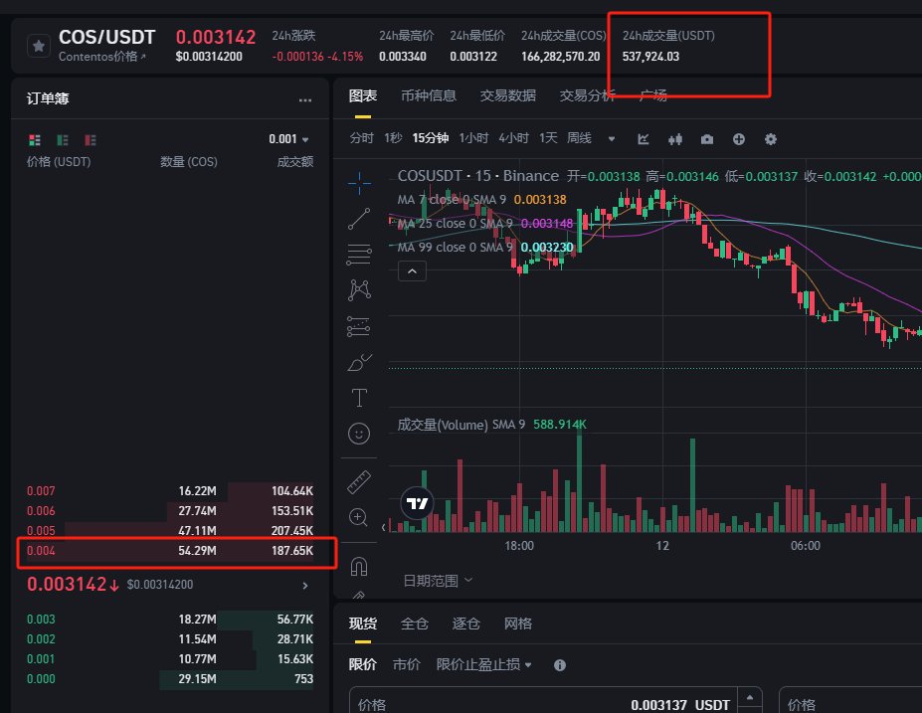Switch to the 币种信息 tab
Image resolution: width=922 pixels, height=713 pixels.
click(x=429, y=95)
